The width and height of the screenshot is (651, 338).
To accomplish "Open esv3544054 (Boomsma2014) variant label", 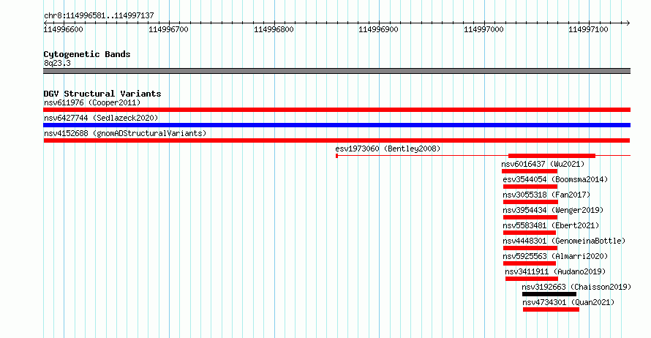I will [555, 179].
